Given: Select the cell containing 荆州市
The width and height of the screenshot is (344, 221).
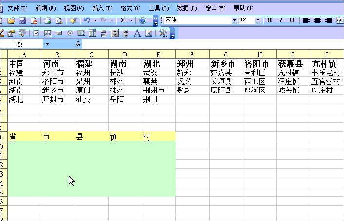Looking at the screenshot, I should tap(159, 90).
